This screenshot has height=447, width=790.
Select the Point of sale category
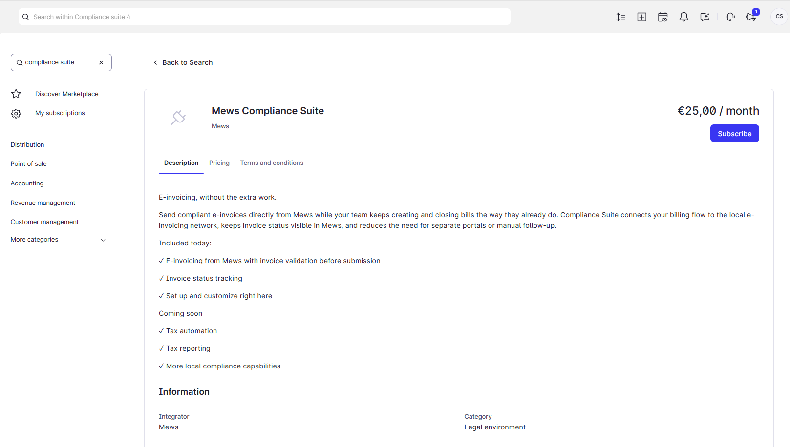coord(29,164)
